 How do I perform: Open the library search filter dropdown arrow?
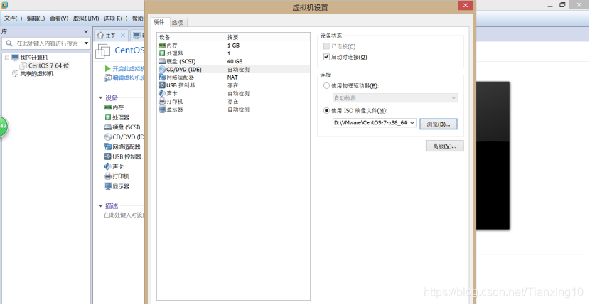pos(86,43)
